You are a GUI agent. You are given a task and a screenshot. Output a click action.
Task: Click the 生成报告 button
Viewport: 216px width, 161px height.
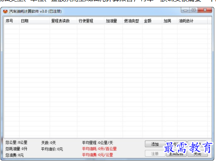coord(176,154)
